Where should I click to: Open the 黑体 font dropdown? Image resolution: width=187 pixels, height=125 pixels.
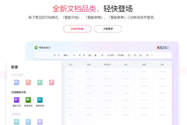67,55
